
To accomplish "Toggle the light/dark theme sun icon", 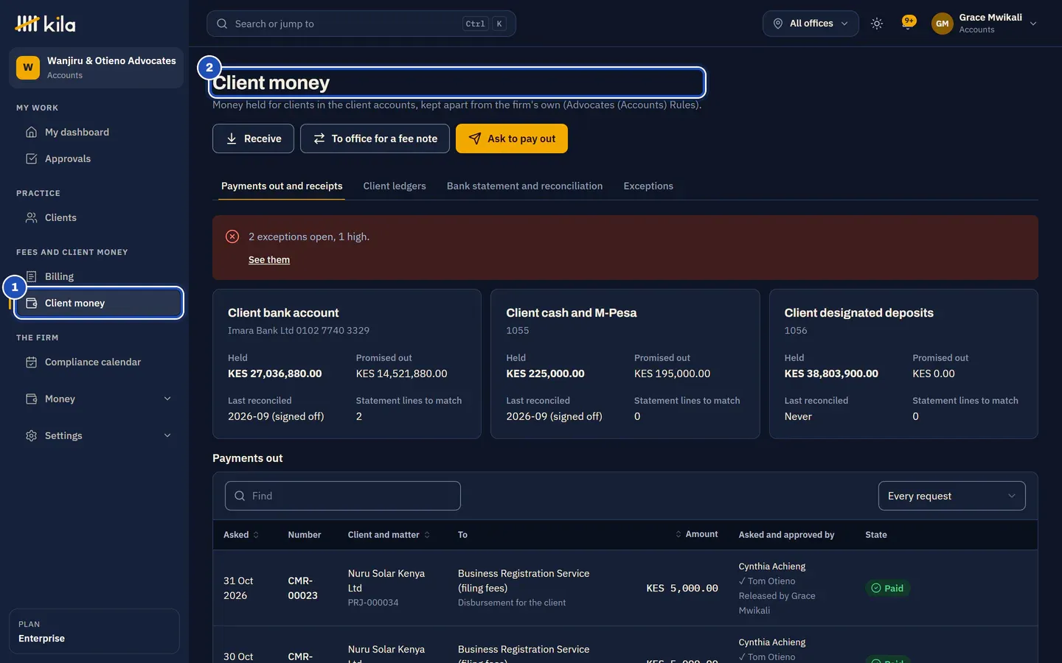I will tap(876, 24).
